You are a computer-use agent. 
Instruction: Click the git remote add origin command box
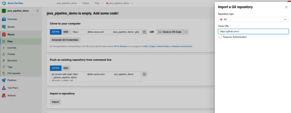95,77
